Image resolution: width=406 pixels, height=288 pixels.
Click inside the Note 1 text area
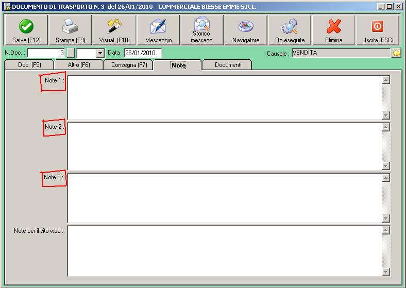pos(225,98)
